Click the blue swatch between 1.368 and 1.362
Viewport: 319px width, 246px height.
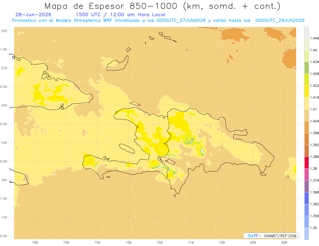[307, 198]
